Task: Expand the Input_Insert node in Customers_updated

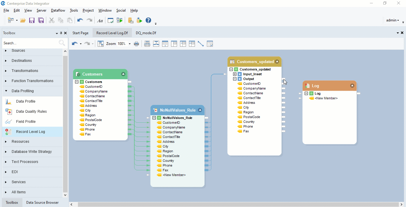Action: click(x=235, y=74)
